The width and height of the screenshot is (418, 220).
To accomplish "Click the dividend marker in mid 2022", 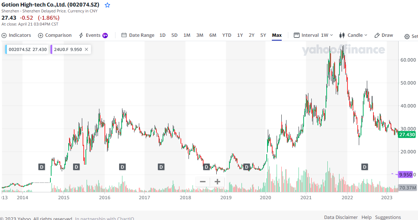I will tap(364, 167).
